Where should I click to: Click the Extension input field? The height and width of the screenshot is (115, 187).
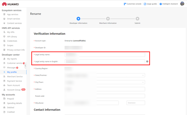tap(135, 103)
